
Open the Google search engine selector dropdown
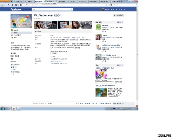coord(112,5)
